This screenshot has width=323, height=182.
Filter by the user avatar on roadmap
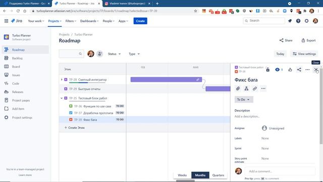tap(91, 54)
